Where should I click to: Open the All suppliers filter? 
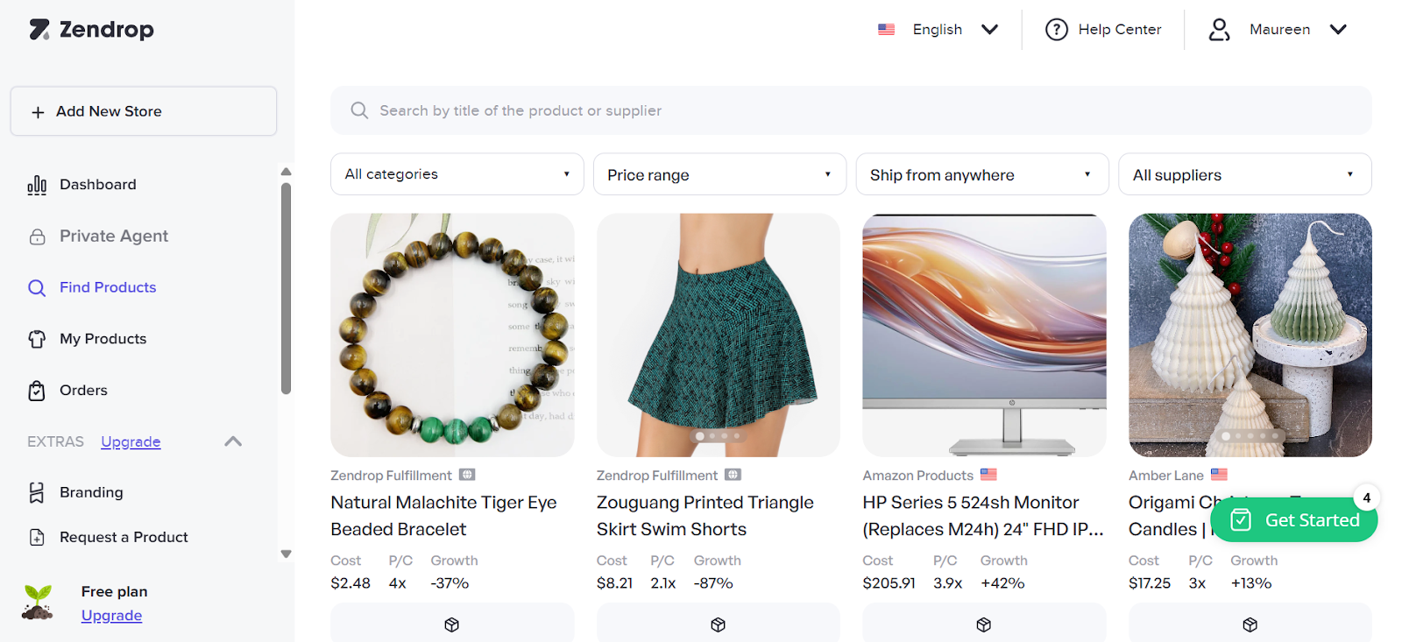tap(1244, 173)
